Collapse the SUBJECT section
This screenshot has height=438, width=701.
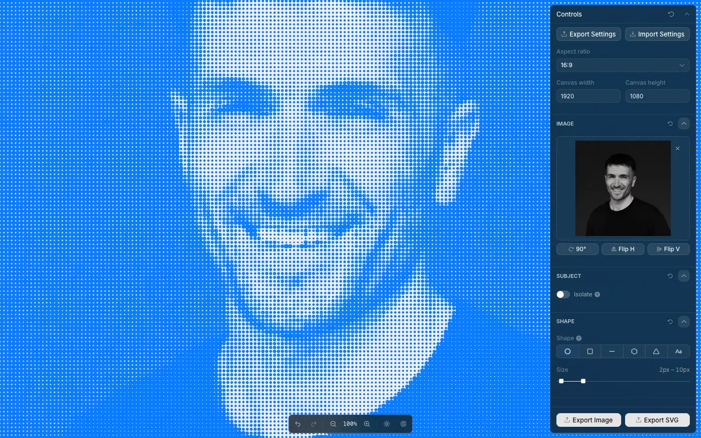click(x=684, y=276)
